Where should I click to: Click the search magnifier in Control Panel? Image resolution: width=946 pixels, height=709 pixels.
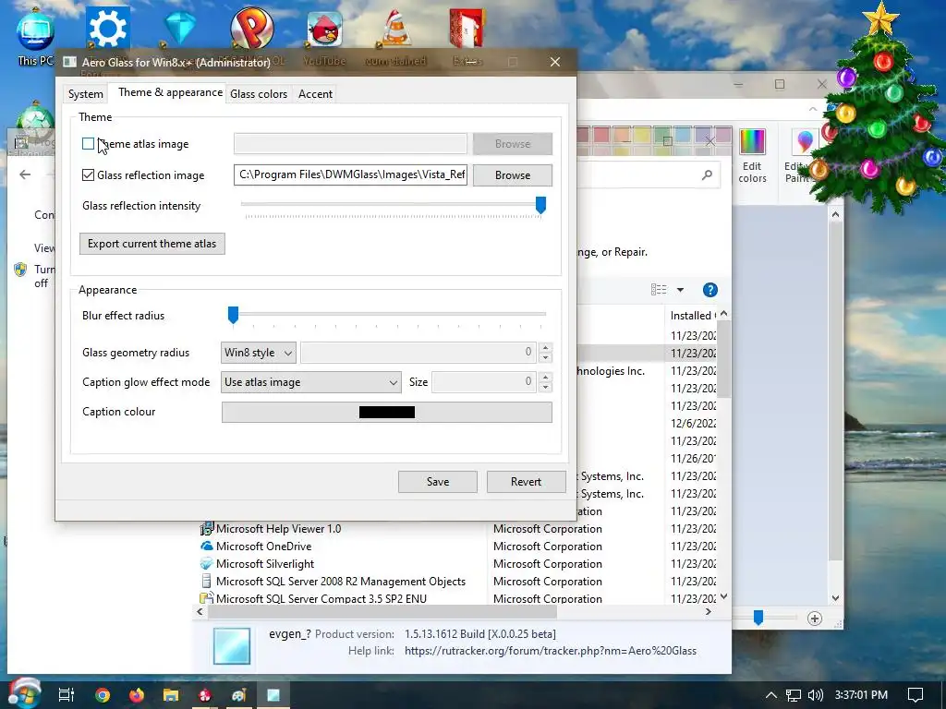pos(707,174)
